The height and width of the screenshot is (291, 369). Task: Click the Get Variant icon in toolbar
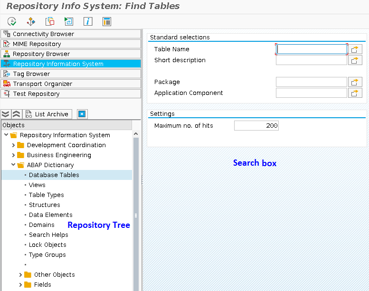click(31, 22)
